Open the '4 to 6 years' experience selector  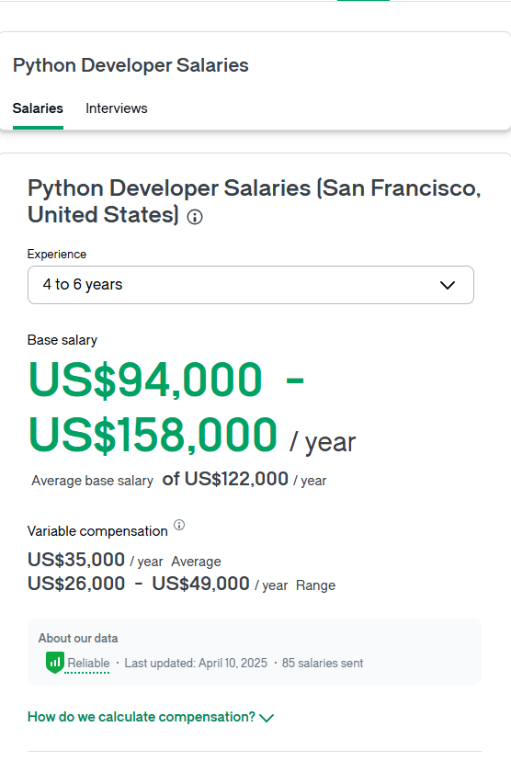[250, 285]
